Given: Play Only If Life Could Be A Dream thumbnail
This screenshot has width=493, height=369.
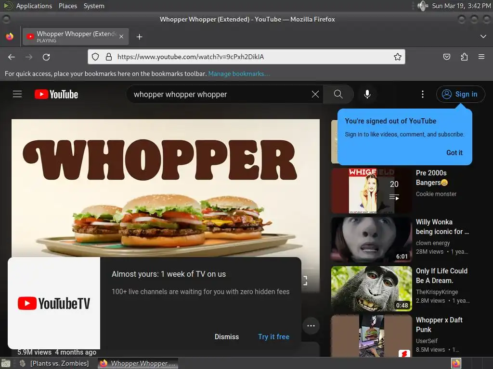Looking at the screenshot, I should pos(371,289).
